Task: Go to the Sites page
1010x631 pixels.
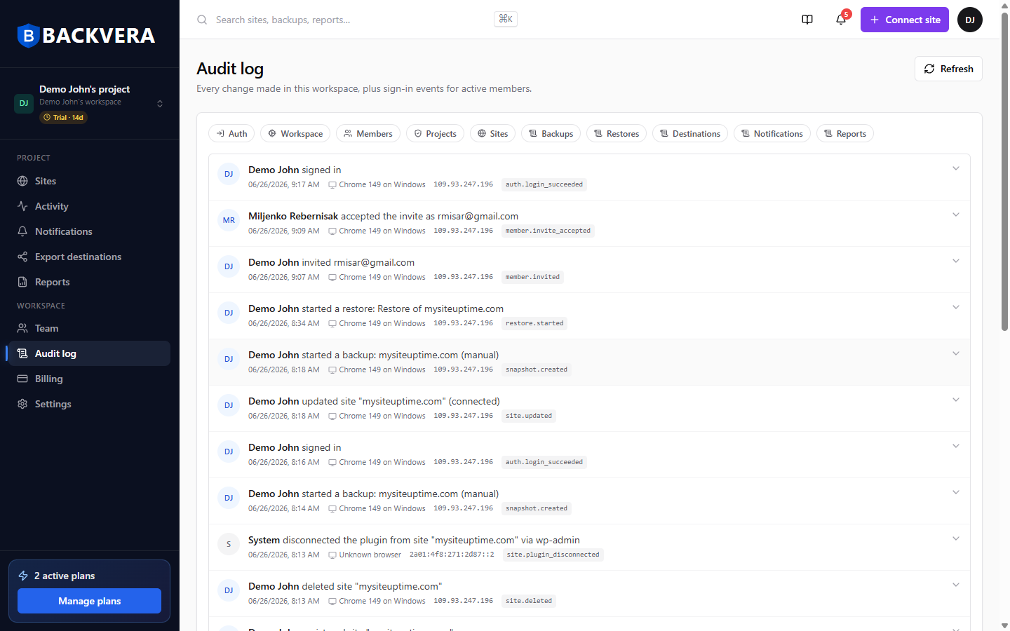Action: click(x=89, y=181)
